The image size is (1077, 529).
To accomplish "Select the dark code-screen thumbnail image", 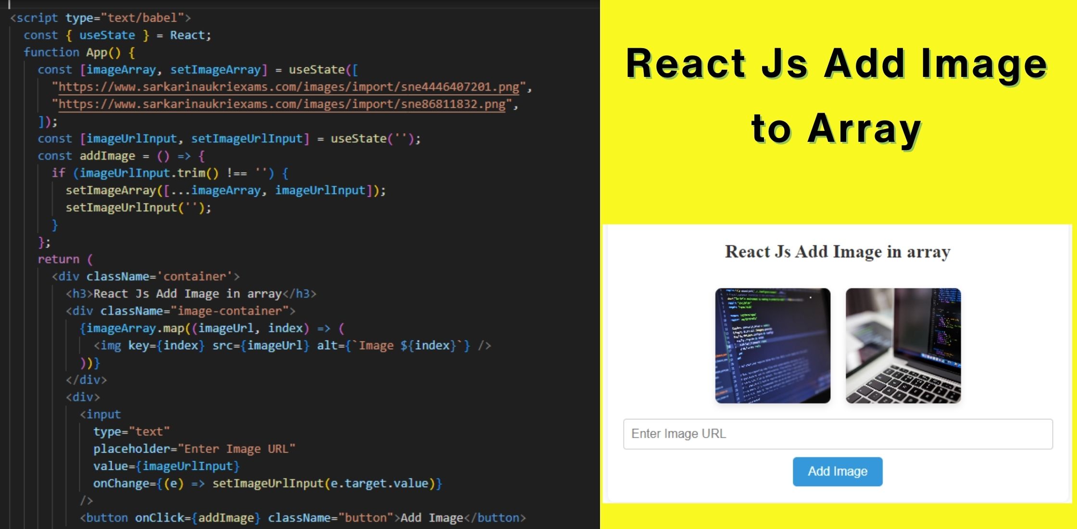I will coord(773,345).
